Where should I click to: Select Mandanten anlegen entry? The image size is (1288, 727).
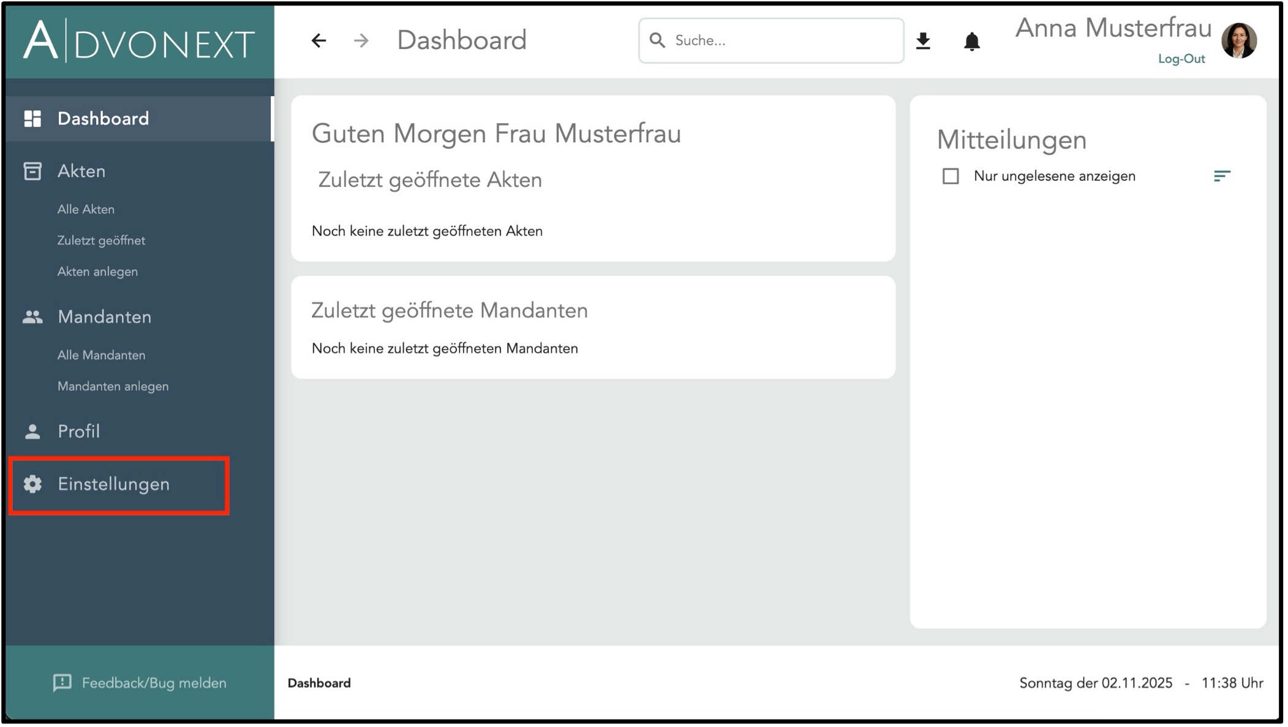(x=113, y=386)
